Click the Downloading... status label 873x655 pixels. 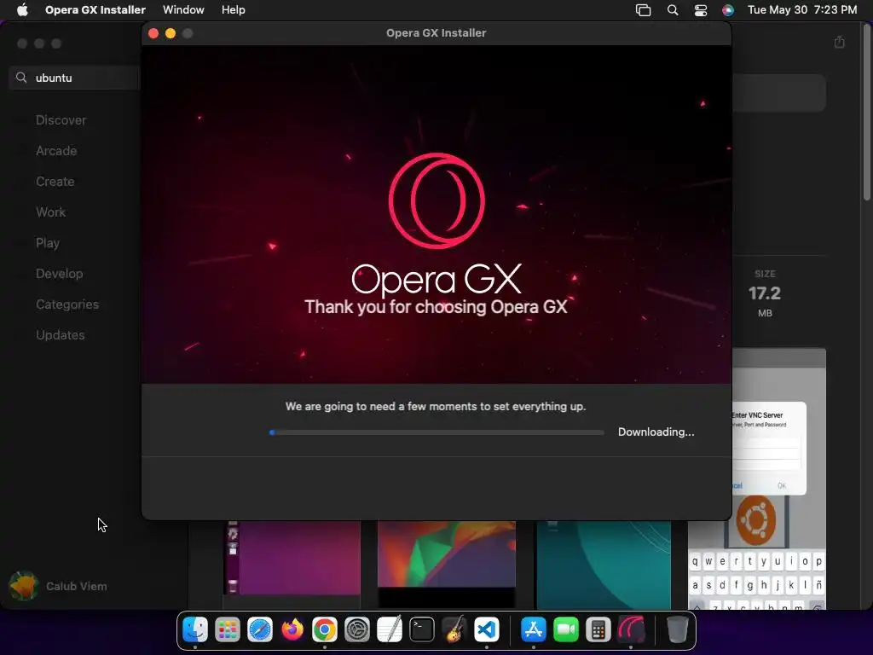click(x=656, y=432)
